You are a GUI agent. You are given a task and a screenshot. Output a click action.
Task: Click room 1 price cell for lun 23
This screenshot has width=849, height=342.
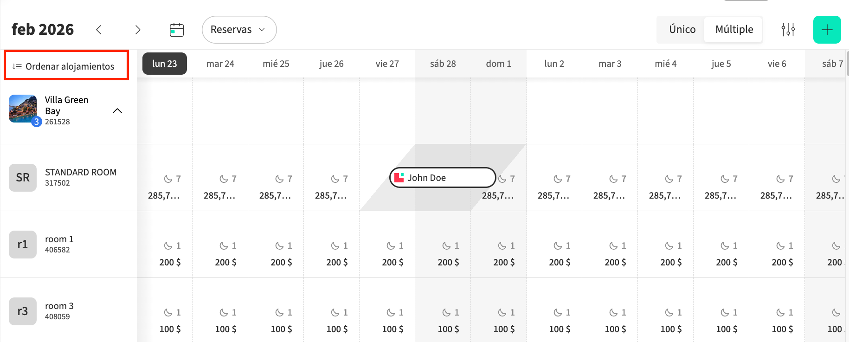[x=170, y=262]
